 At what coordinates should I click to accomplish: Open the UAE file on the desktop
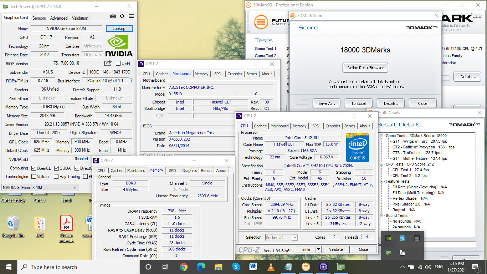(40, 226)
